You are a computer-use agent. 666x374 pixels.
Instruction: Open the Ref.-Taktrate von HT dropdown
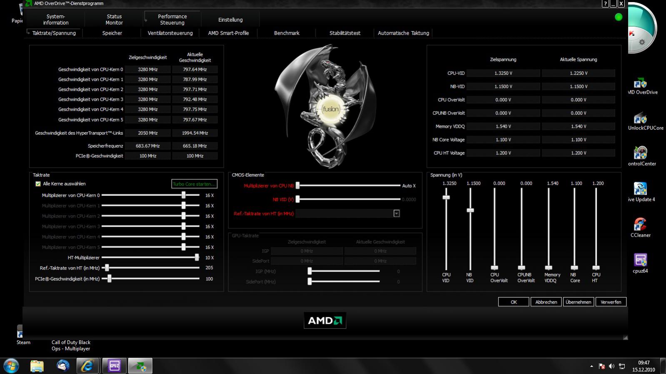click(397, 213)
